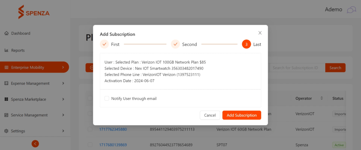Enable Notify User through email checkbox
This screenshot has height=150, width=361.
tap(106, 98)
